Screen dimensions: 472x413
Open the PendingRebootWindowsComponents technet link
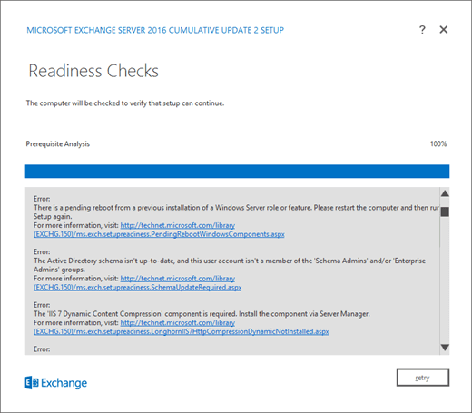coord(159,234)
